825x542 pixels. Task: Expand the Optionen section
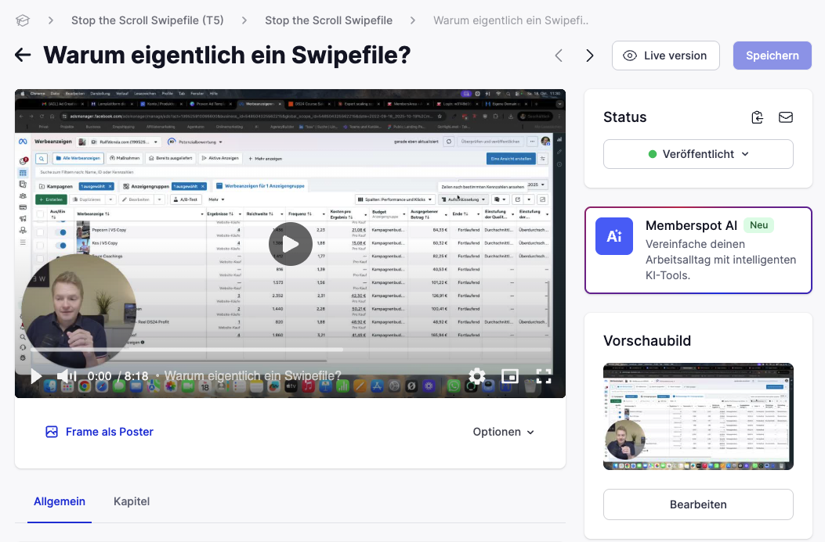(x=504, y=431)
